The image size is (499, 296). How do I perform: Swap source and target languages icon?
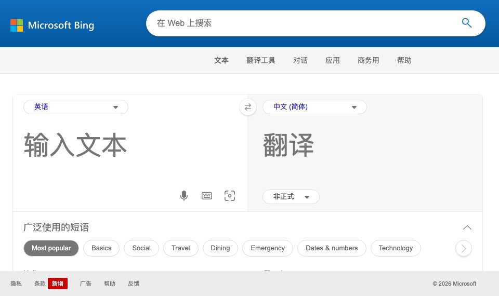click(x=248, y=107)
